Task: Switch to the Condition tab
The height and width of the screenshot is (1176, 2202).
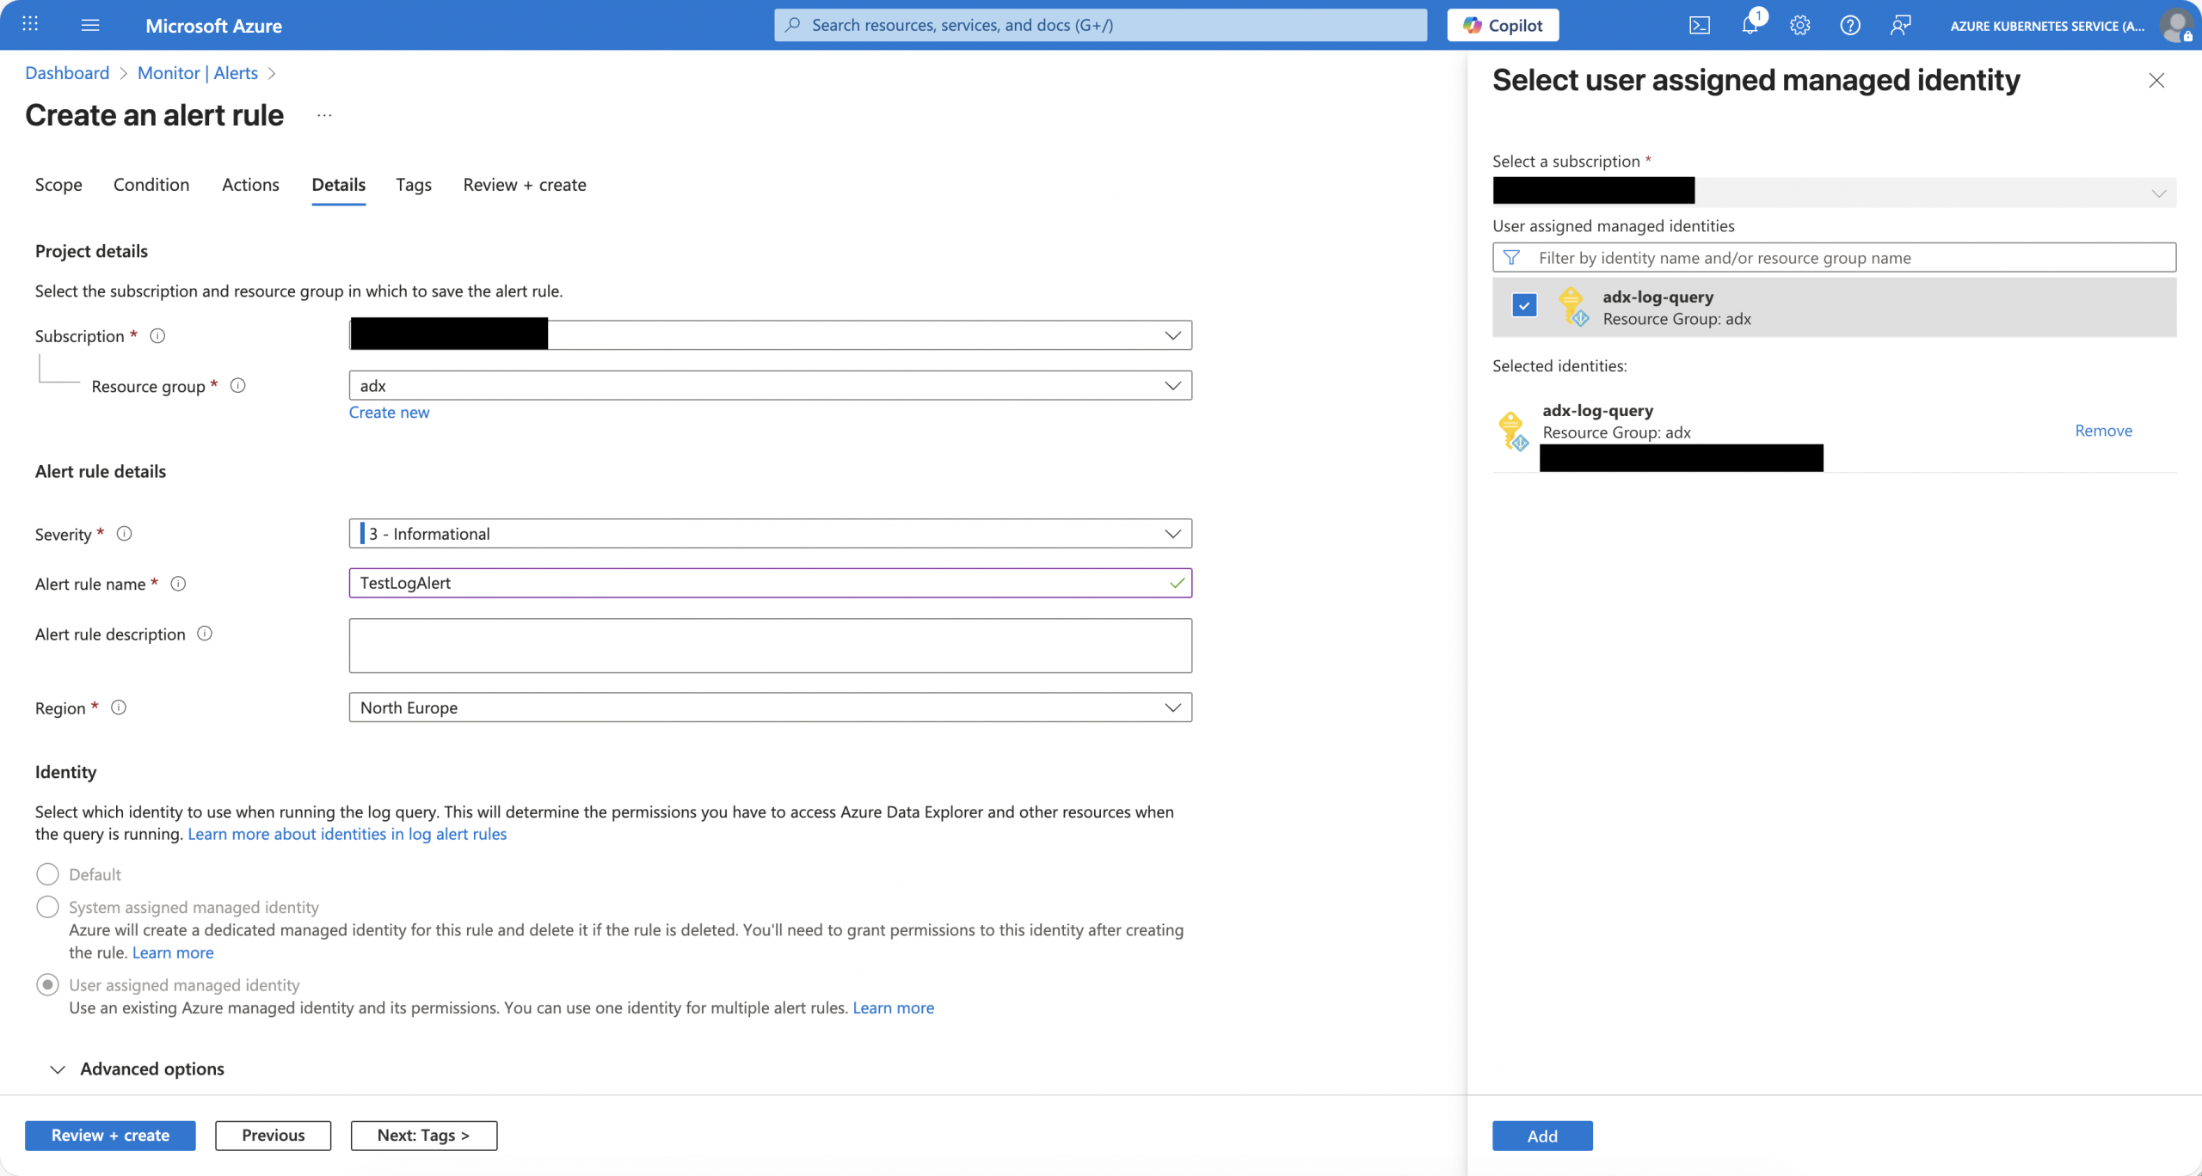Action: [151, 185]
